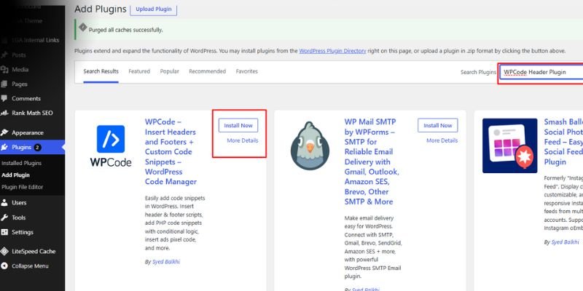The image size is (583, 291).
Task: Click the Pages sidebar icon
Action: pos(4,84)
